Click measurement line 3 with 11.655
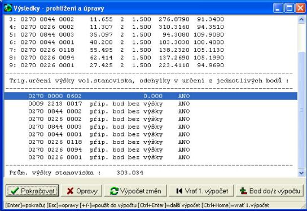This screenshot has height=211, width=307. [151, 19]
